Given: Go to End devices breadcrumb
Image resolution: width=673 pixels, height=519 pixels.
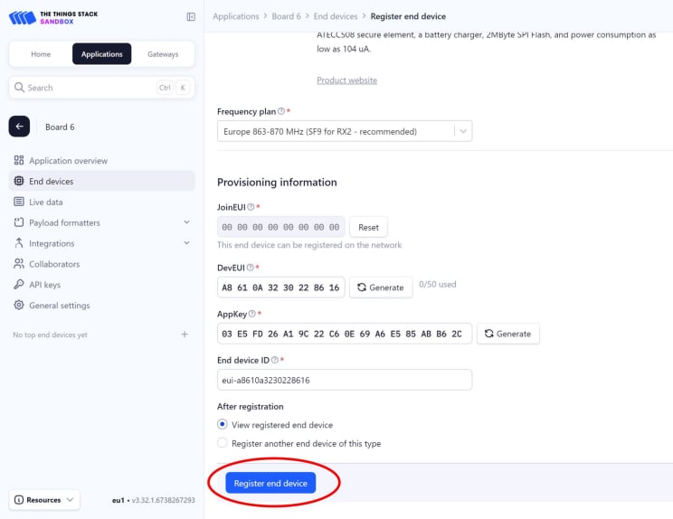Looking at the screenshot, I should (x=336, y=16).
